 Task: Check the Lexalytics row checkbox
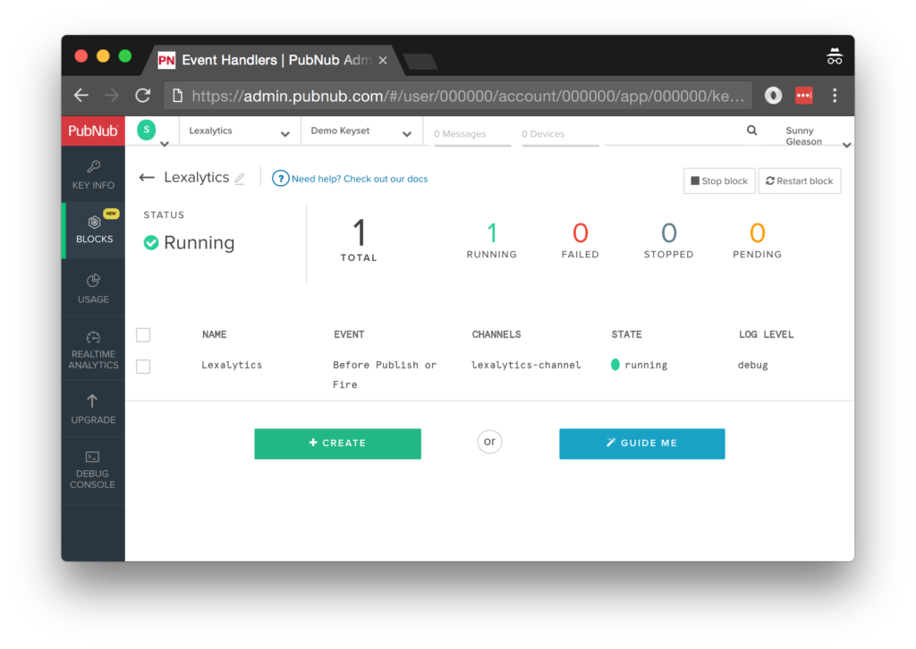(x=143, y=367)
